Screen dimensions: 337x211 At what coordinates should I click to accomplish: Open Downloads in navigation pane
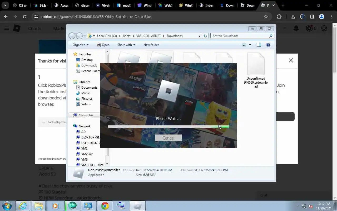pyautogui.click(x=89, y=65)
